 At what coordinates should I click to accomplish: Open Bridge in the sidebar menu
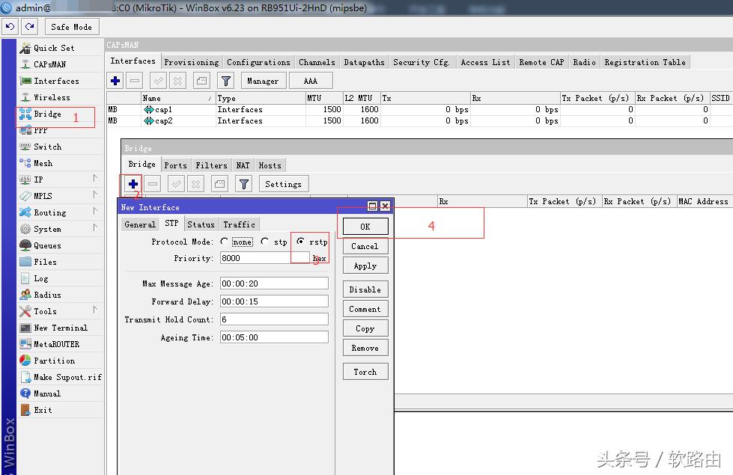coord(47,114)
